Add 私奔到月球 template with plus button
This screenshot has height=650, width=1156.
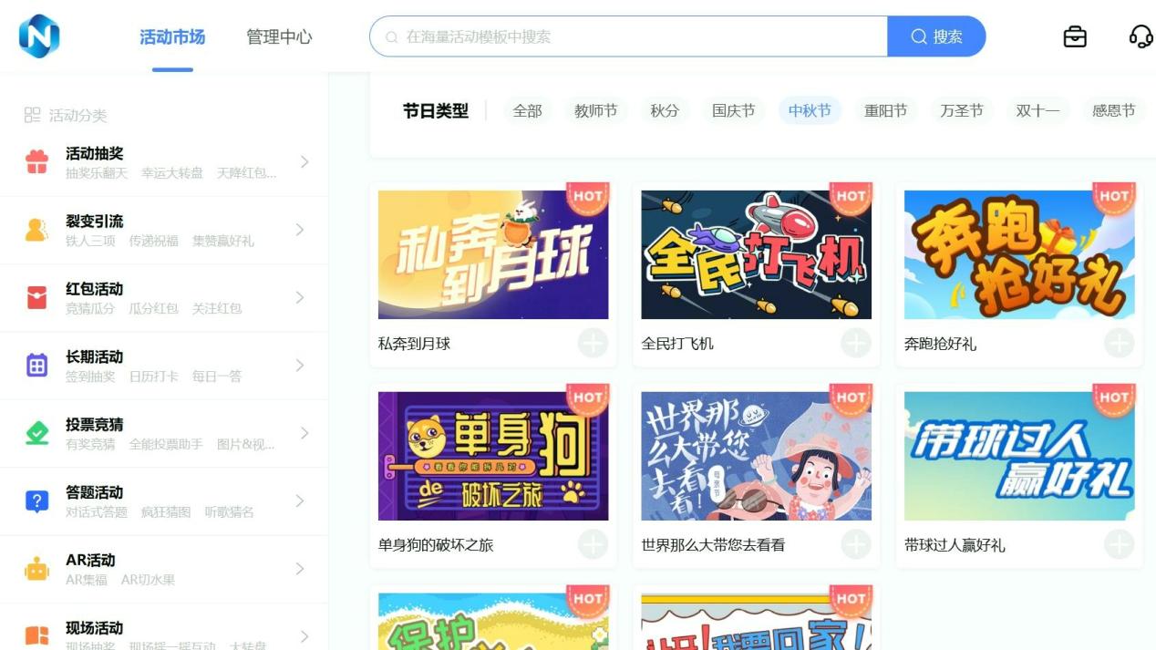click(593, 344)
